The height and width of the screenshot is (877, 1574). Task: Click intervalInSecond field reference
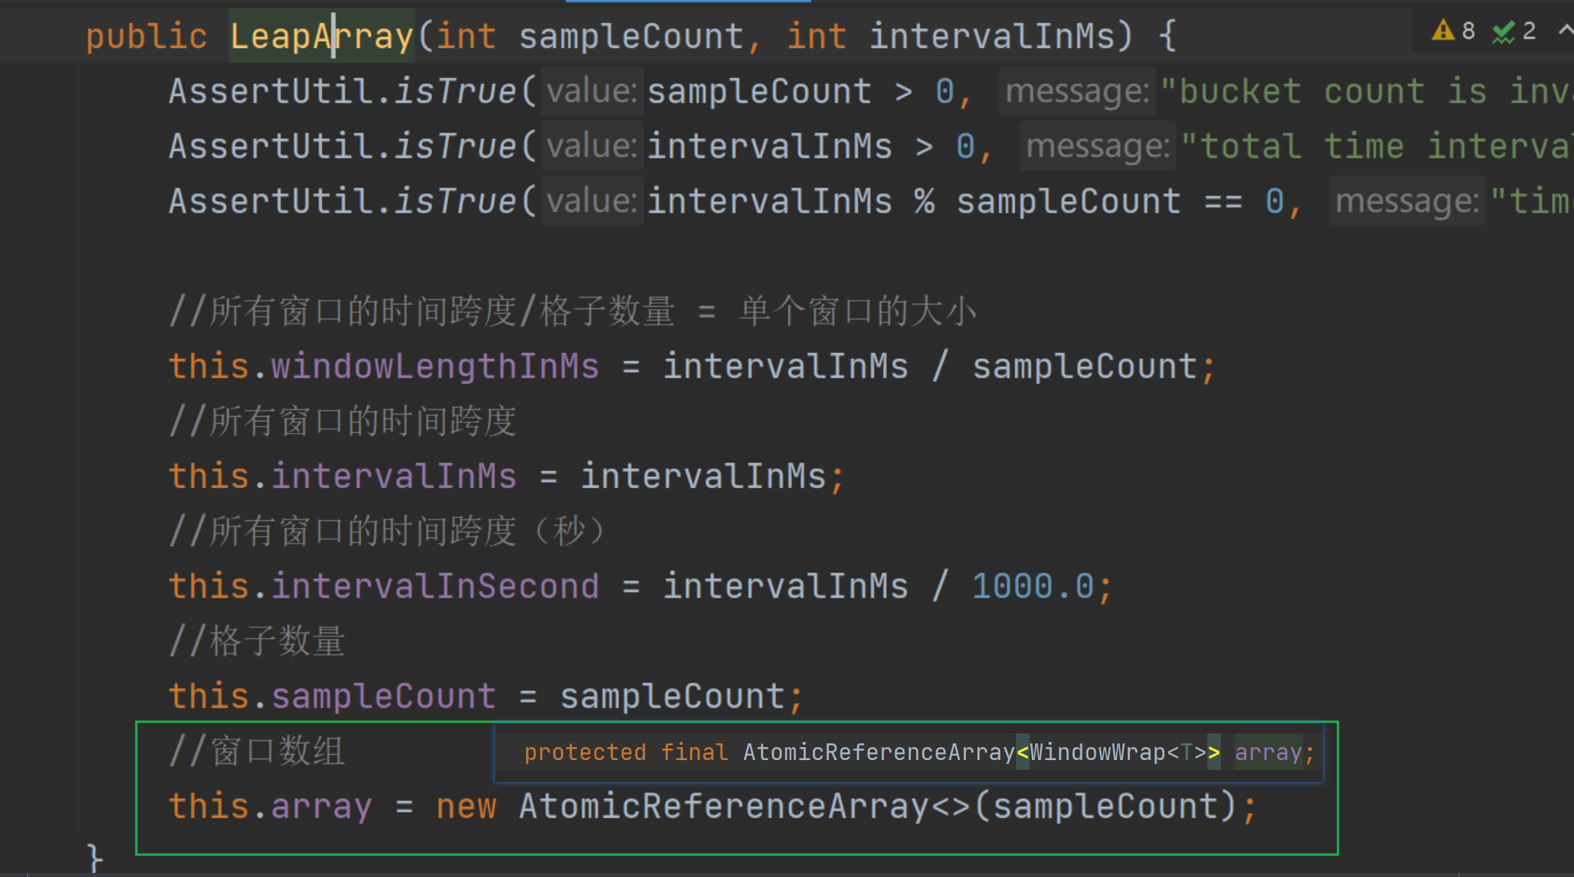click(435, 586)
